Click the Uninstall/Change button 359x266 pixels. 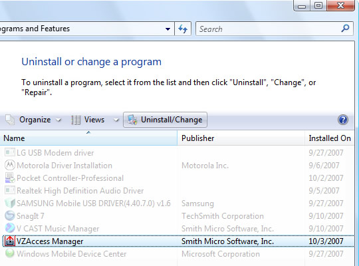pos(165,120)
